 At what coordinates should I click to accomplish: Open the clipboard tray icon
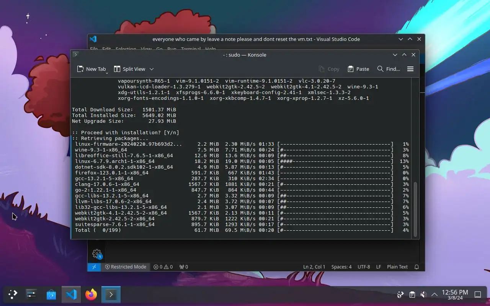412,295
